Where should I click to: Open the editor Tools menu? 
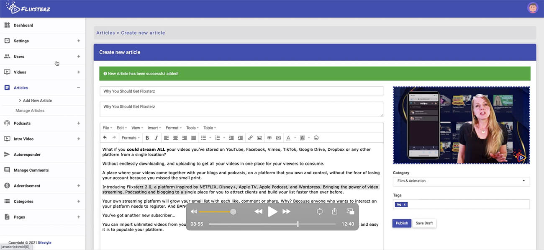pyautogui.click(x=192, y=128)
